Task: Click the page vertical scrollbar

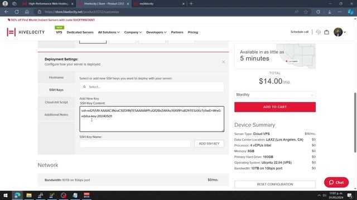Action: 355,122
